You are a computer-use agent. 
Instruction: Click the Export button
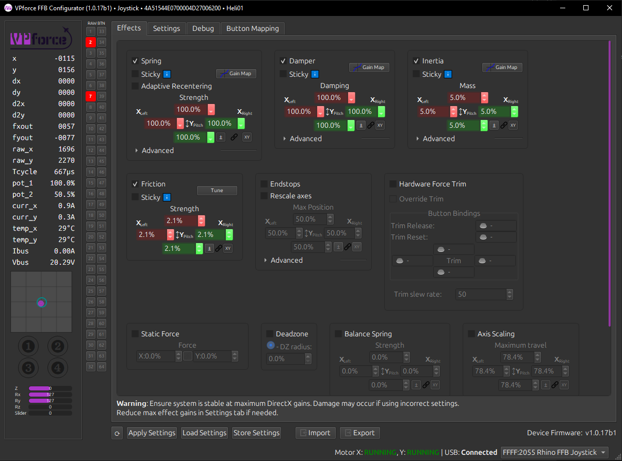coord(360,433)
